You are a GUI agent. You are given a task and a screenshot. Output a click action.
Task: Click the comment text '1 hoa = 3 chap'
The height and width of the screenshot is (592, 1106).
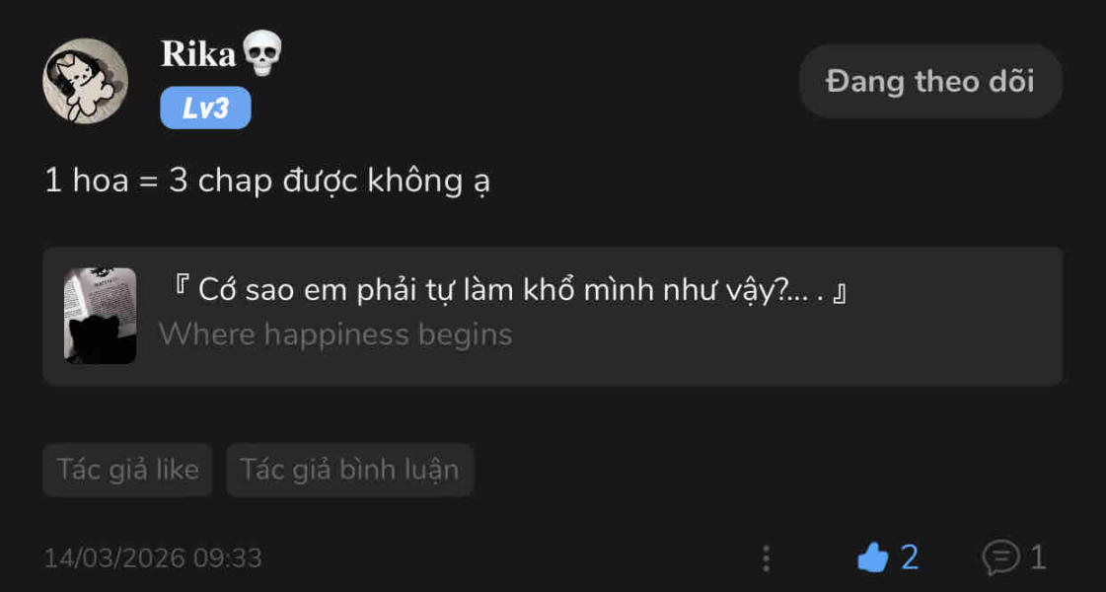[266, 182]
